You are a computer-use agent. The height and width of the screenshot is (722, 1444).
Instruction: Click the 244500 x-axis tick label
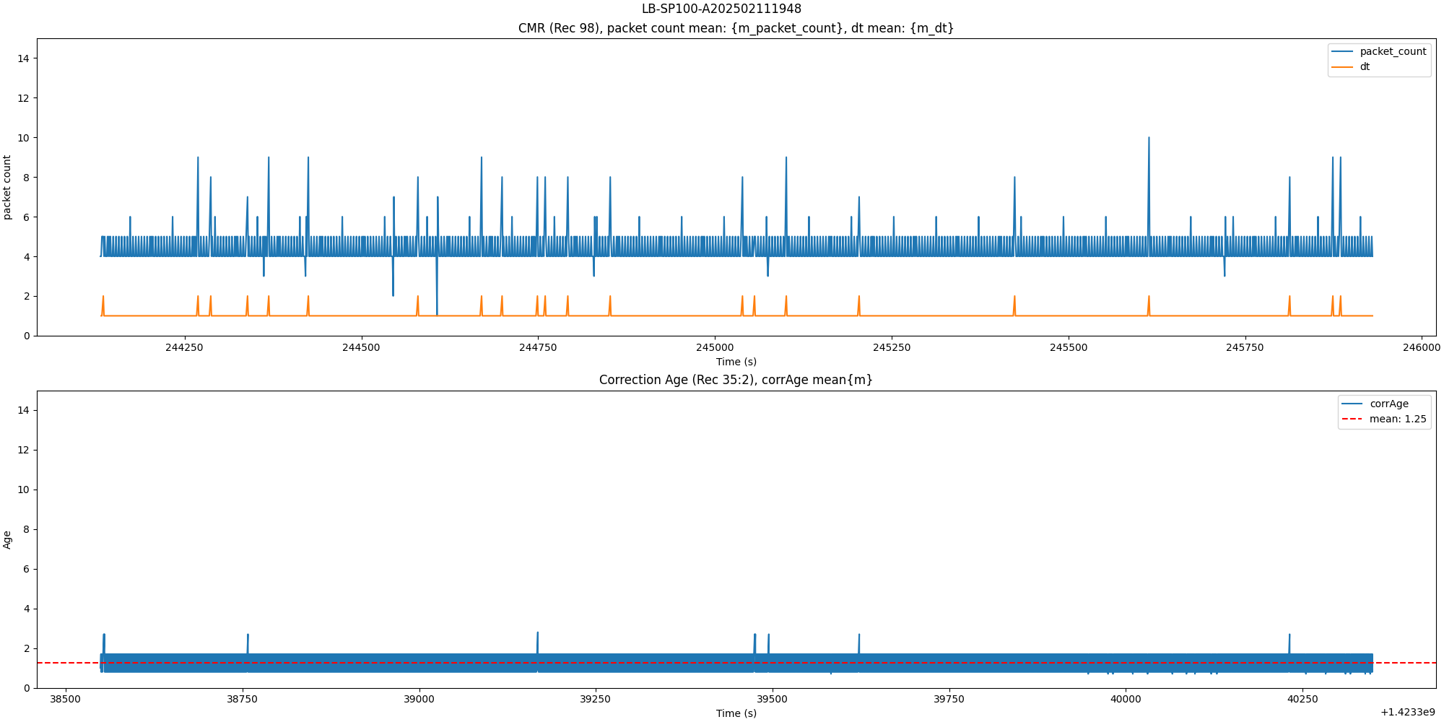click(x=361, y=347)
